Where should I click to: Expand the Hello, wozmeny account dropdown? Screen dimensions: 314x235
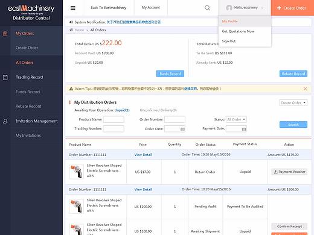pyautogui.click(x=245, y=8)
